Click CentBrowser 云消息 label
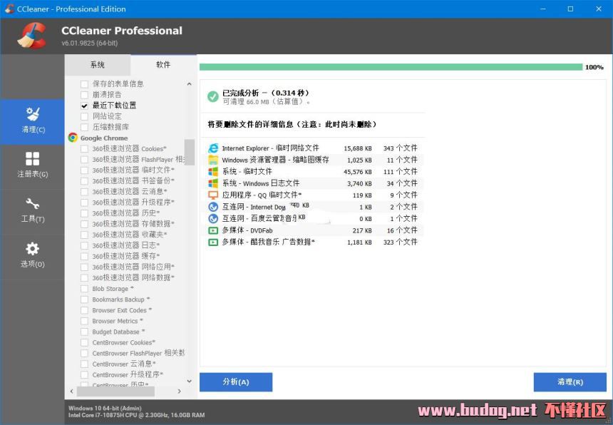The height and width of the screenshot is (425, 613). 124,364
